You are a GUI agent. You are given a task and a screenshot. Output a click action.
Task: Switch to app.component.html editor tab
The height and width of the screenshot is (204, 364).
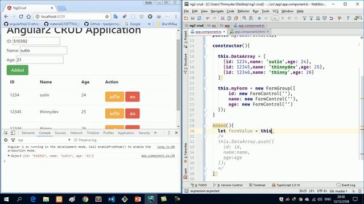(x=250, y=32)
